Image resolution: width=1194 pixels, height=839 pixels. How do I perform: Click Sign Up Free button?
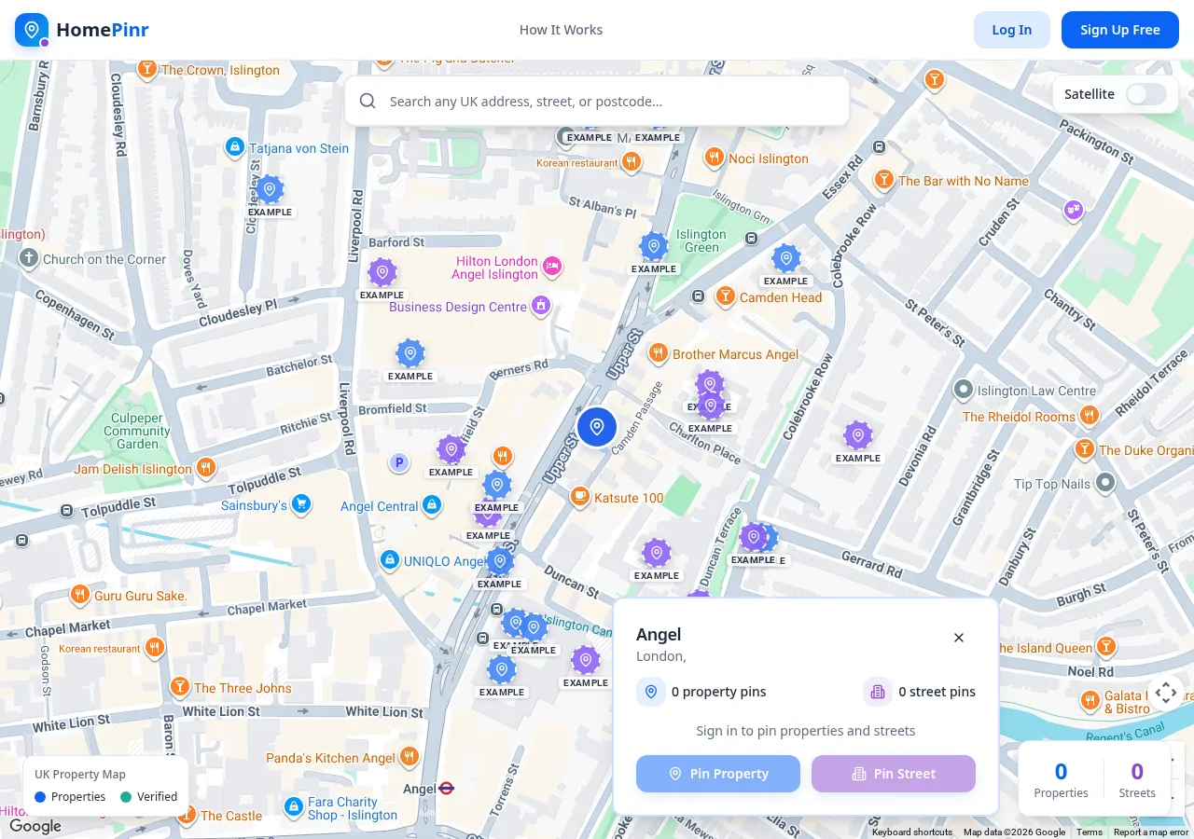pyautogui.click(x=1120, y=30)
